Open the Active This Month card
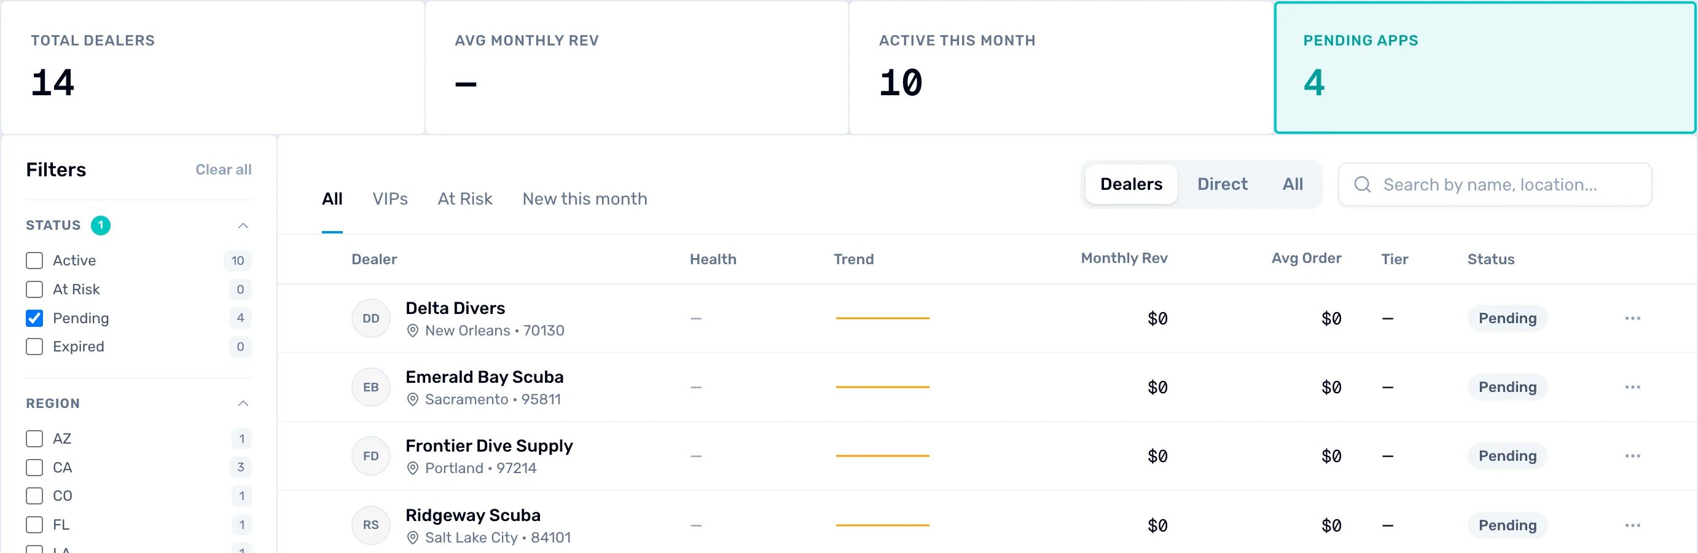 [x=1060, y=68]
